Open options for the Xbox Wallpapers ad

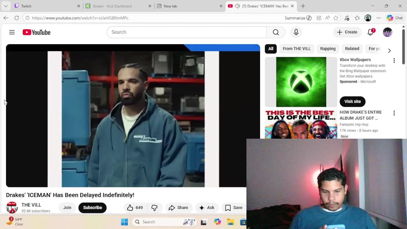(x=394, y=60)
